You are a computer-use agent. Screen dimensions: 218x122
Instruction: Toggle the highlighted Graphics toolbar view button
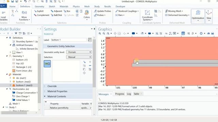click(183, 33)
